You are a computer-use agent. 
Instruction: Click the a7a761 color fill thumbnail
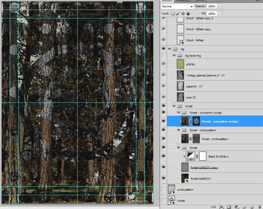click(x=181, y=64)
